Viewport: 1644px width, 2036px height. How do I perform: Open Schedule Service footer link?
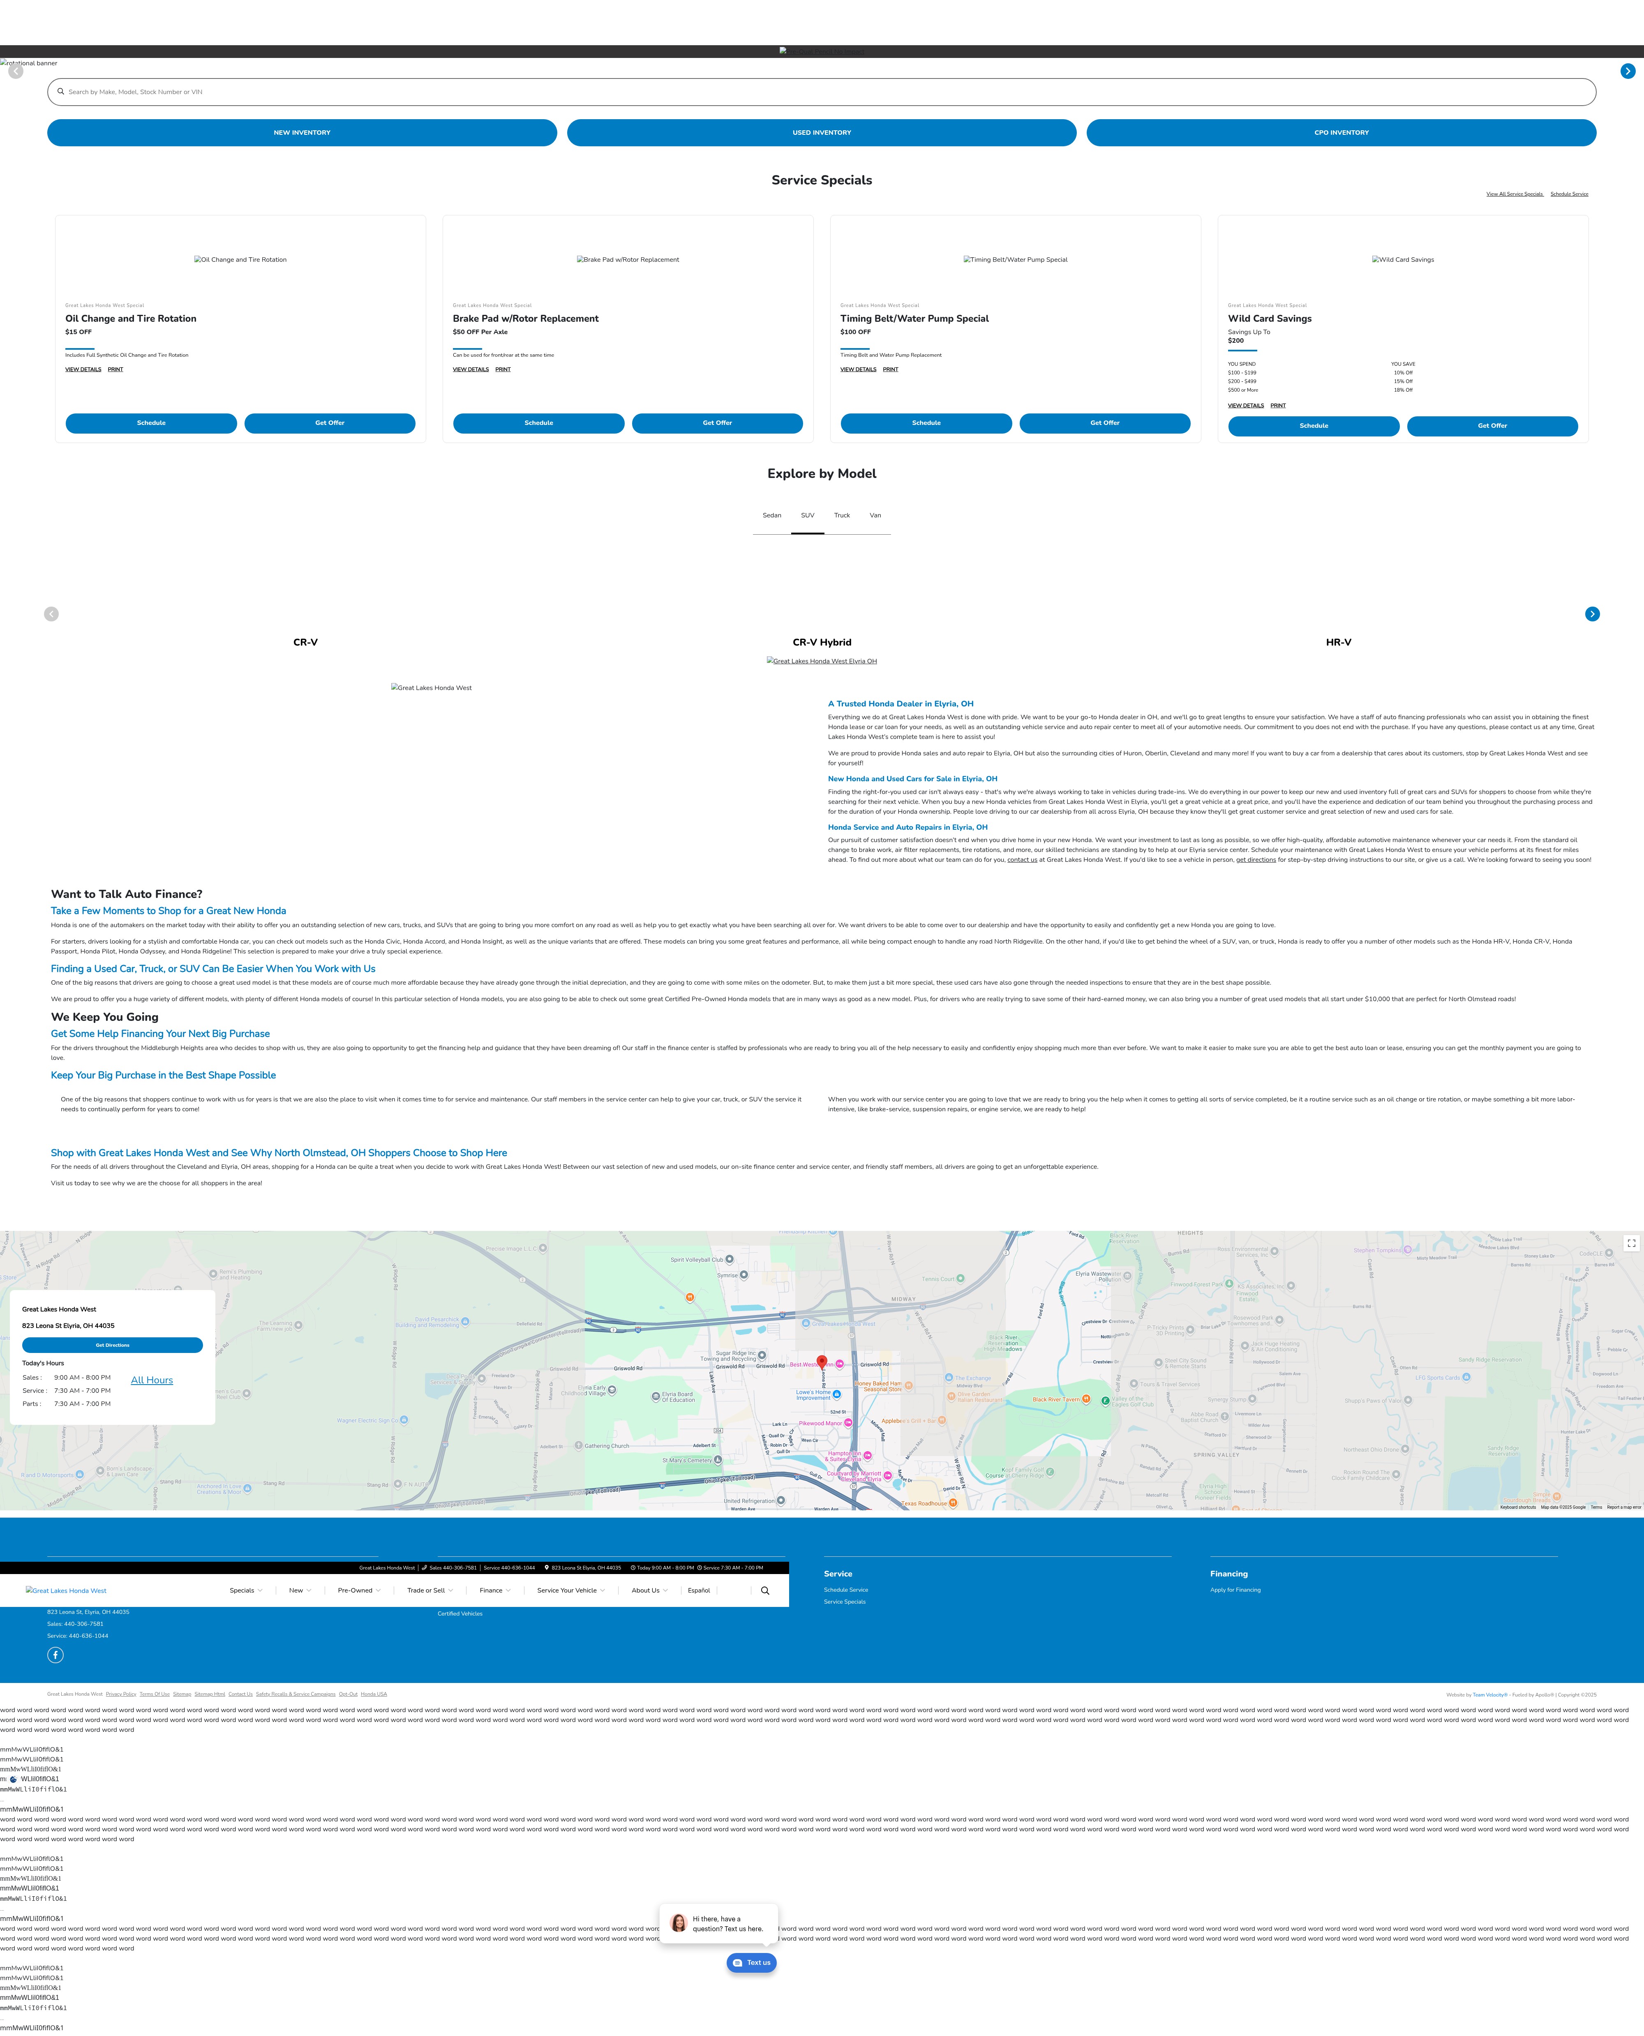(846, 1590)
